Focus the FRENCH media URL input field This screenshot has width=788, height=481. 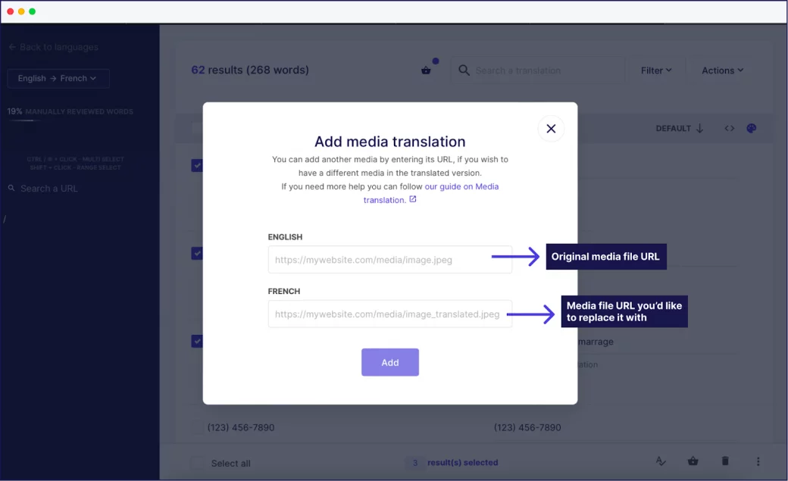click(x=390, y=314)
